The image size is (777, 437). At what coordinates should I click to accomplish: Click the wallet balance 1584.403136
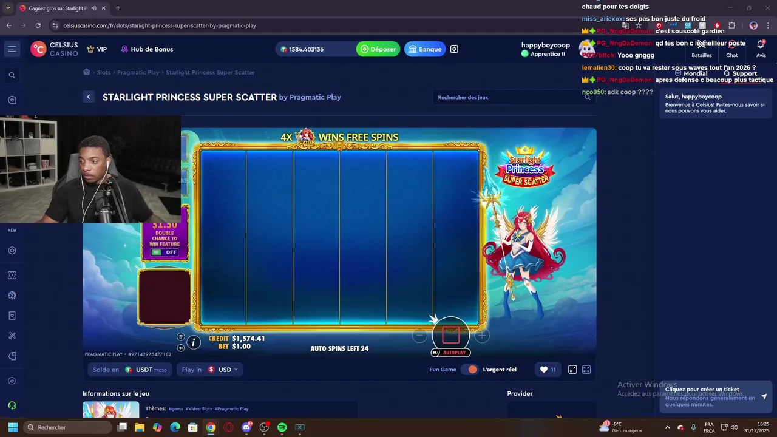302,49
